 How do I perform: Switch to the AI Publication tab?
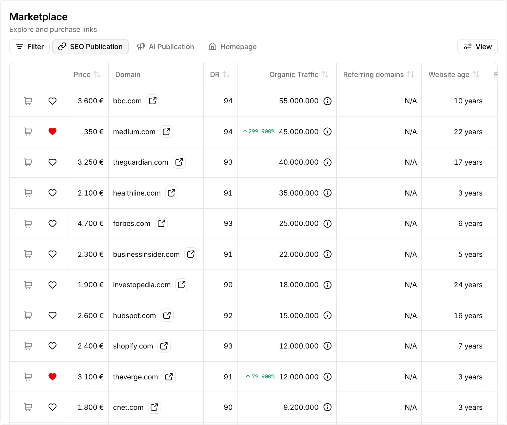point(166,47)
